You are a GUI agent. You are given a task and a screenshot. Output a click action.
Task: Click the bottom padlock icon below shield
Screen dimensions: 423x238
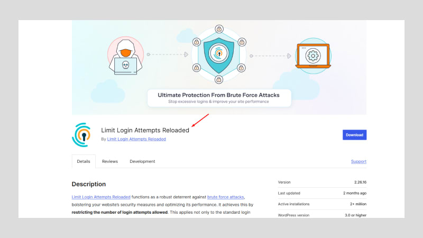tap(219, 80)
